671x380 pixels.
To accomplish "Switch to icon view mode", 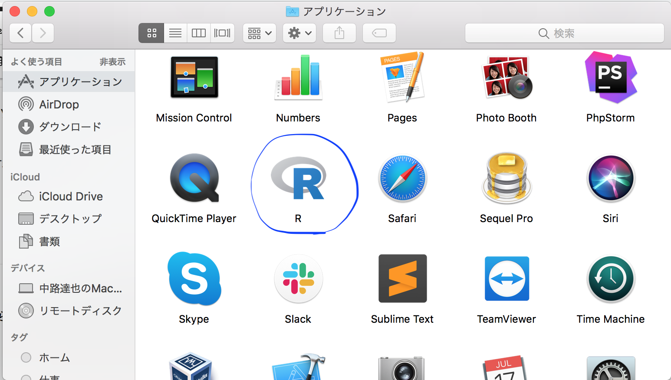I will 151,33.
